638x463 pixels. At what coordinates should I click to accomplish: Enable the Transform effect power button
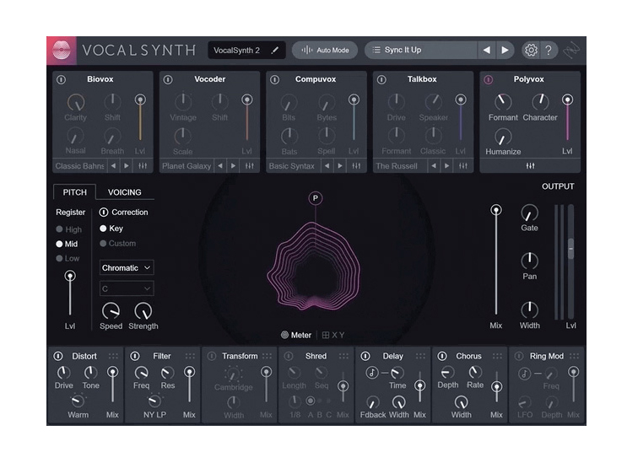212,357
